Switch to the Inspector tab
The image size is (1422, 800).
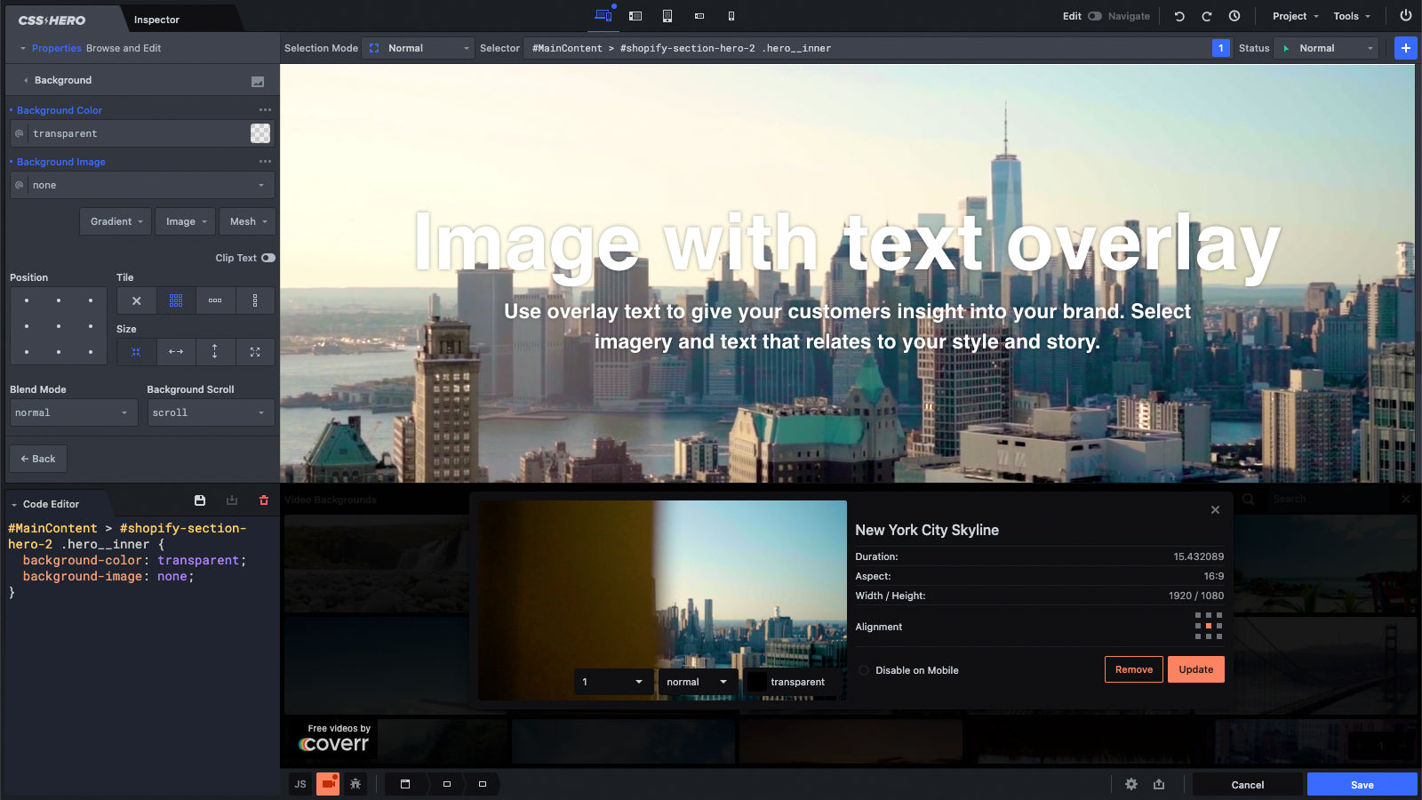[x=156, y=20]
